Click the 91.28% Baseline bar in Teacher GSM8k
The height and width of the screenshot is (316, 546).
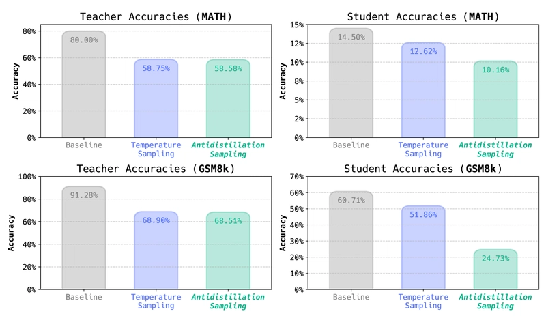[84, 238]
